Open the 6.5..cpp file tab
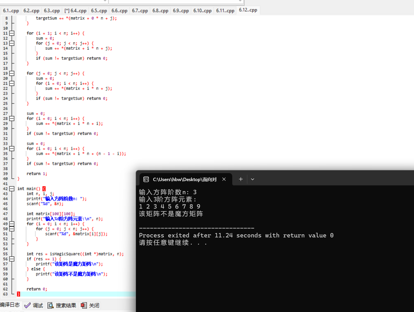 click(x=99, y=11)
